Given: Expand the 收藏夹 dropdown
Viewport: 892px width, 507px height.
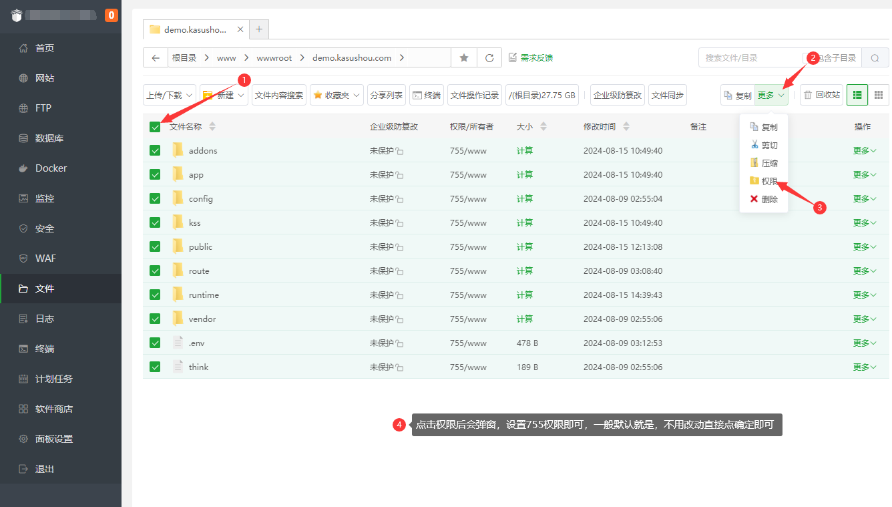Looking at the screenshot, I should click(337, 95).
